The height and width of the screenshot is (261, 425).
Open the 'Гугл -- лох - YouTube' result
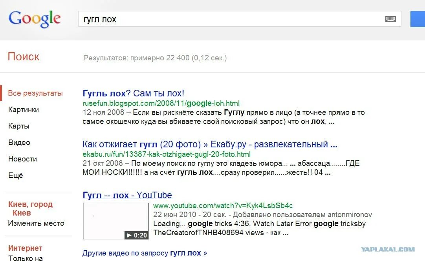click(x=127, y=195)
